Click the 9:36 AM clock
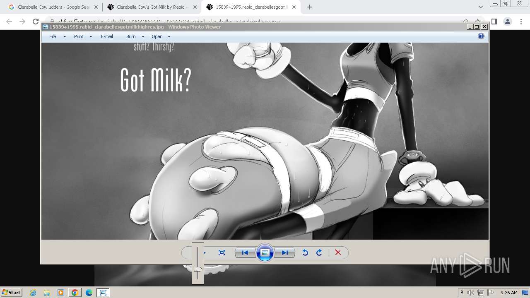530x298 pixels. 509,293
